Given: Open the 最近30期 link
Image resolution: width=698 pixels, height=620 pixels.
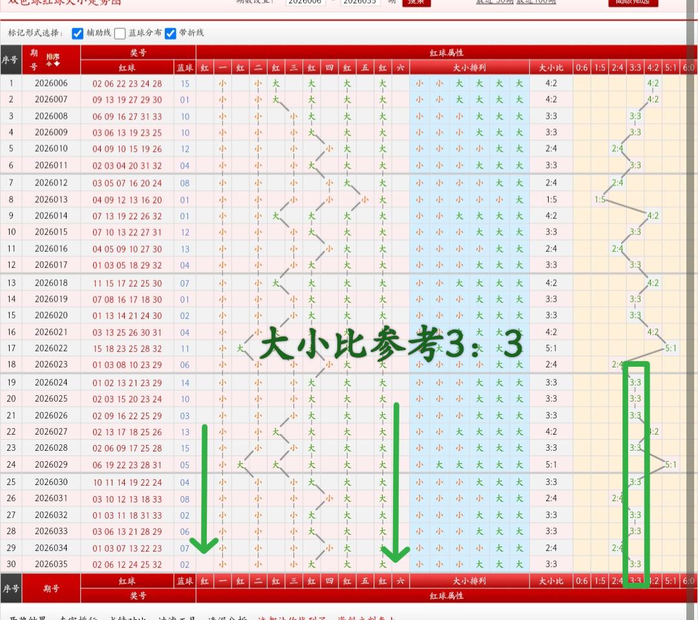Looking at the screenshot, I should click(493, 2).
